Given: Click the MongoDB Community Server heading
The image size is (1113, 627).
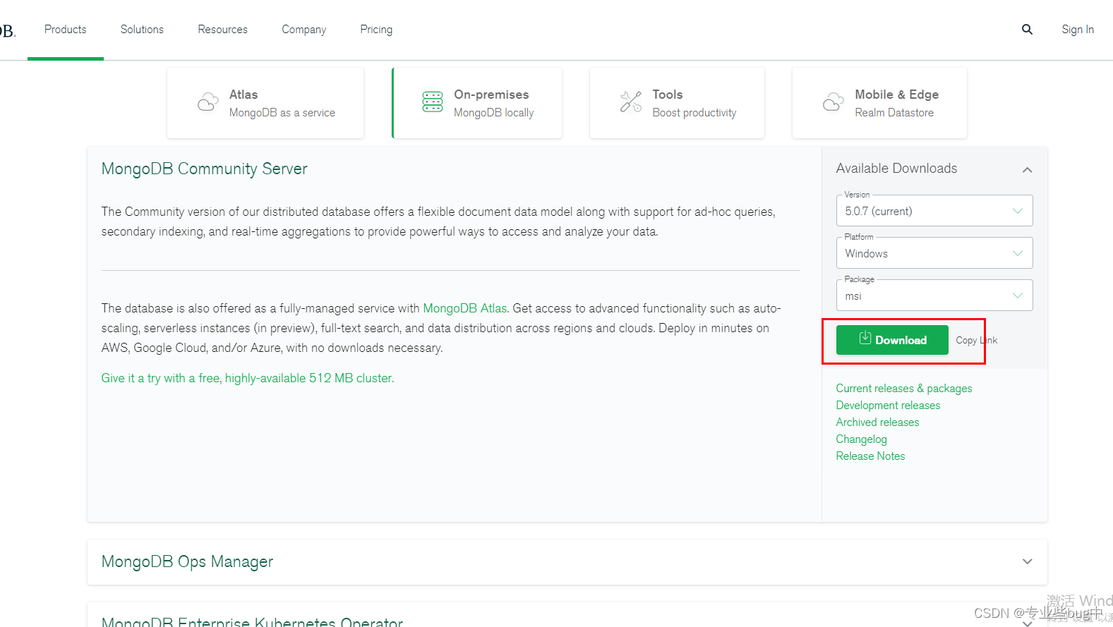Looking at the screenshot, I should coord(205,169).
